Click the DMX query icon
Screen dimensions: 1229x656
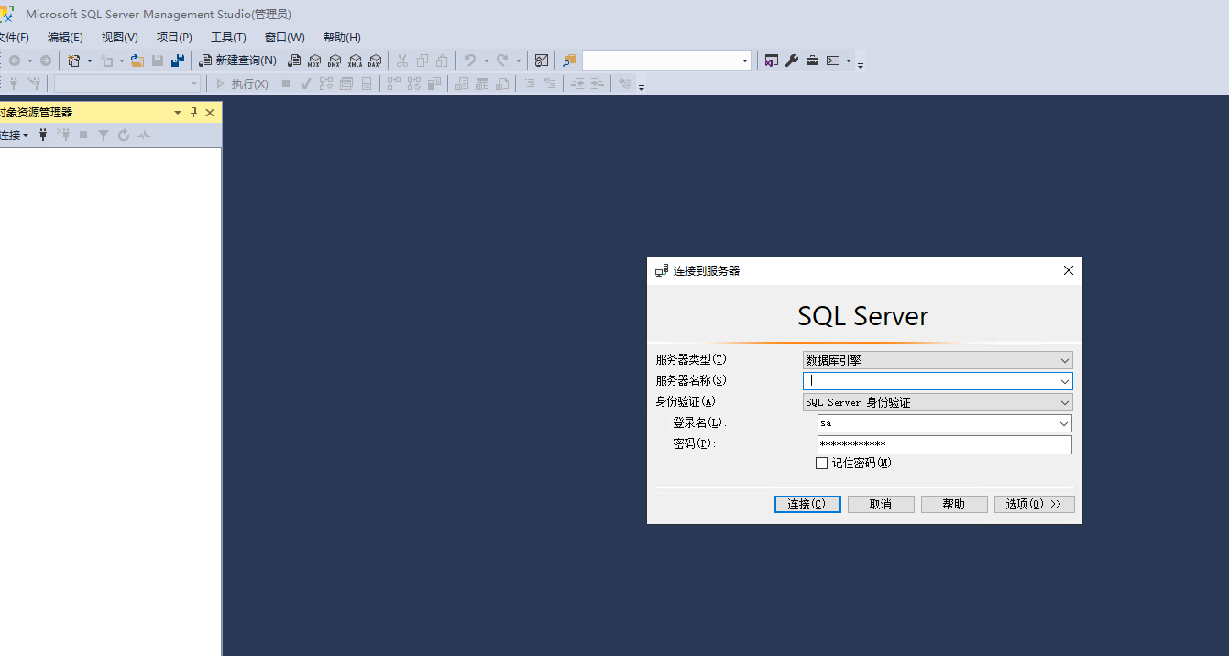pyautogui.click(x=335, y=60)
